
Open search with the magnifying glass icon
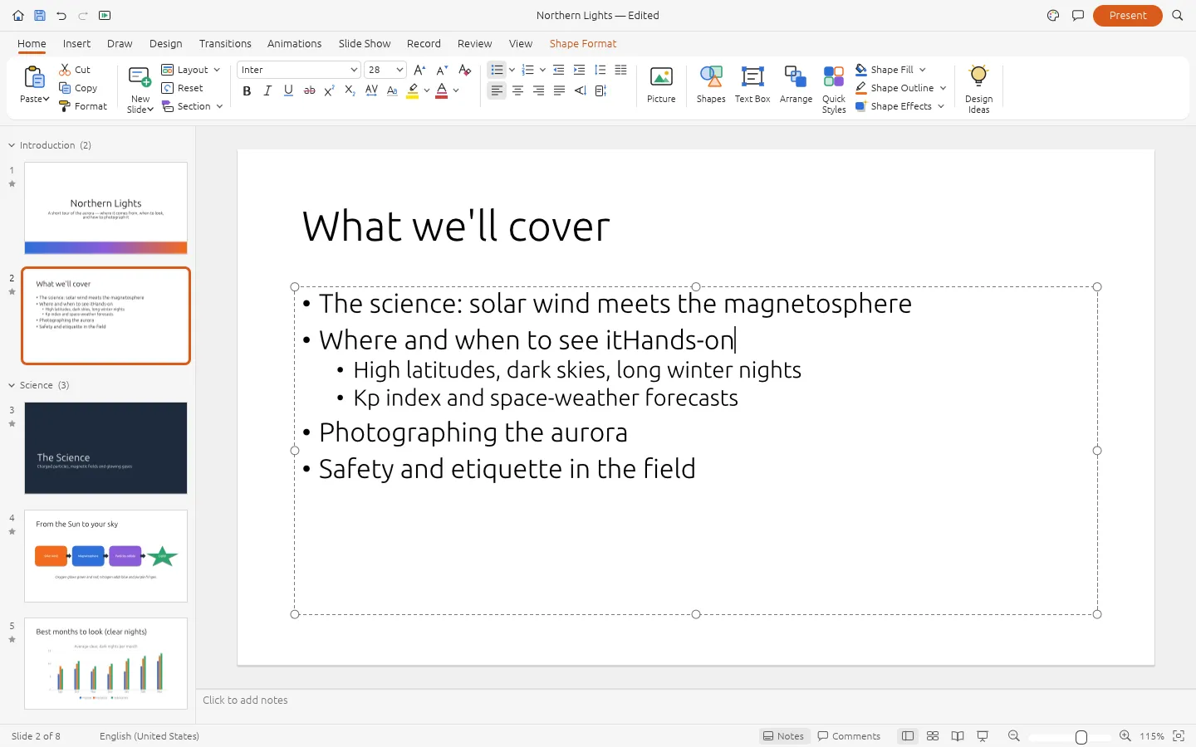point(1177,16)
